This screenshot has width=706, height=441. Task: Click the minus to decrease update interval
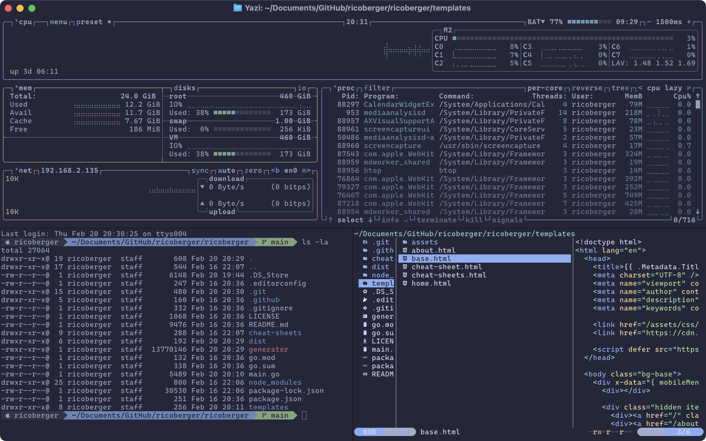[649, 22]
